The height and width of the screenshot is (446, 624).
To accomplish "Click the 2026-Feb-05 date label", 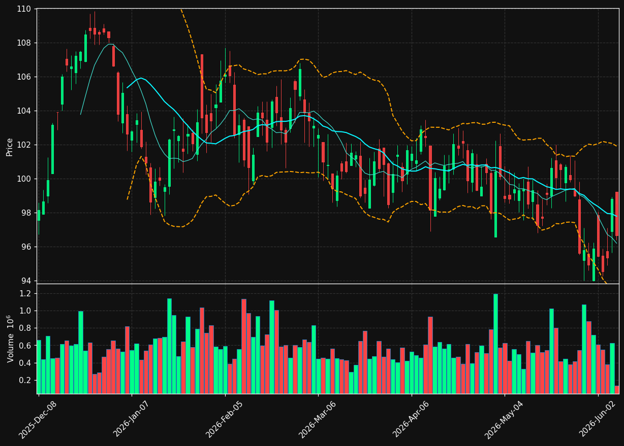I will (x=224, y=420).
